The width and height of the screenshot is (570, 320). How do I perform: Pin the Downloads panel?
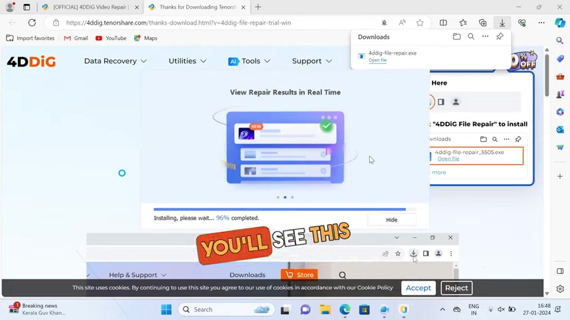[x=500, y=36]
